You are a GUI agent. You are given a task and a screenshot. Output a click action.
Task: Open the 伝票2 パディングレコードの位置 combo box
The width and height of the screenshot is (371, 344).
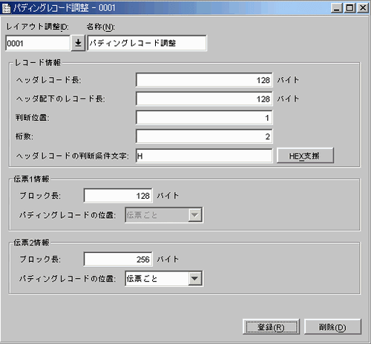tap(164, 279)
